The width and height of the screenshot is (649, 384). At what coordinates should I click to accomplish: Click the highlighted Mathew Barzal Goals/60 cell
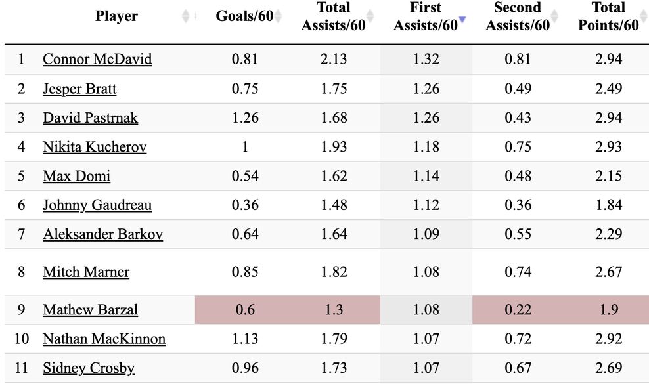click(x=245, y=309)
